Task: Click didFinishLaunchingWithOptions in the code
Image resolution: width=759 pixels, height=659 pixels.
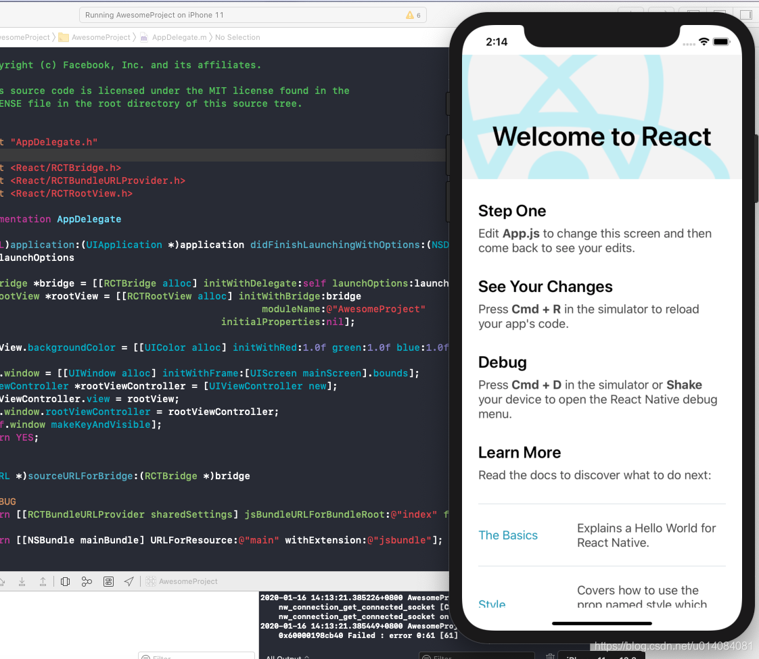Action: pos(334,245)
